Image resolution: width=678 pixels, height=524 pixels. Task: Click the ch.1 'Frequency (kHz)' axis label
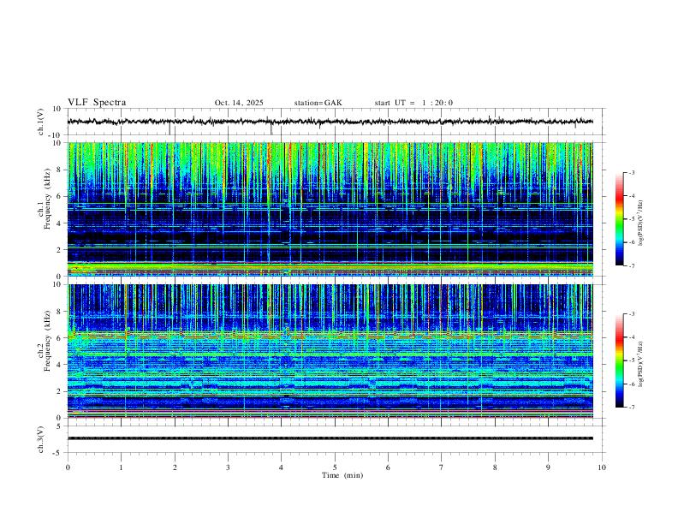[x=47, y=197]
